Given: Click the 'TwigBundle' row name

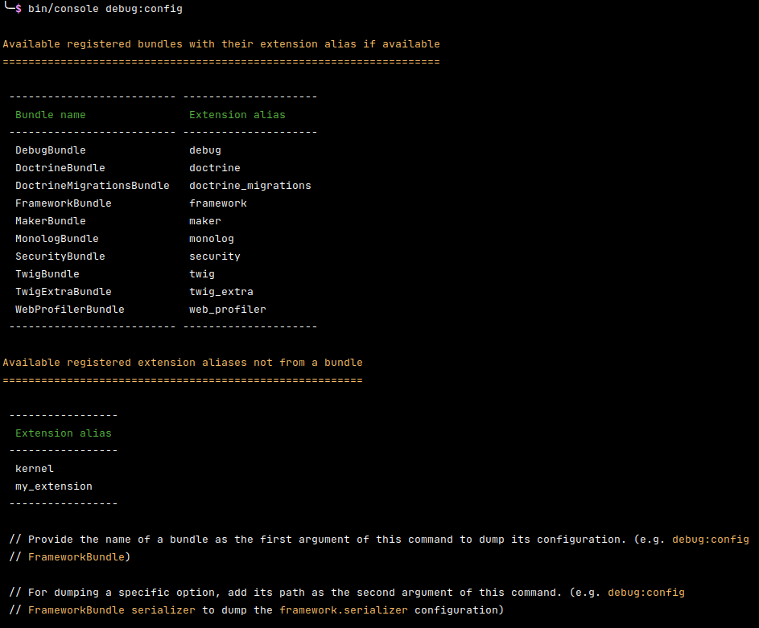Looking at the screenshot, I should 47,274.
